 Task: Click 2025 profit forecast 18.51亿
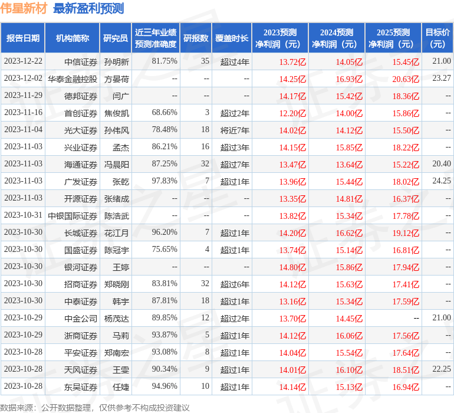(406, 369)
